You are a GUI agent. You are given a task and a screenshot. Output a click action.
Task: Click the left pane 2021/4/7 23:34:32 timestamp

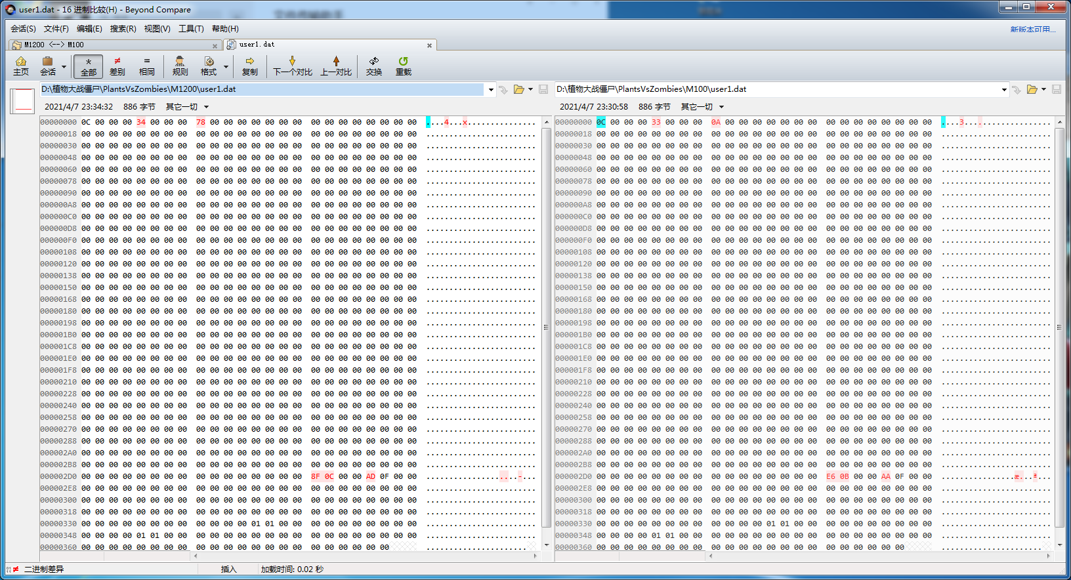79,107
